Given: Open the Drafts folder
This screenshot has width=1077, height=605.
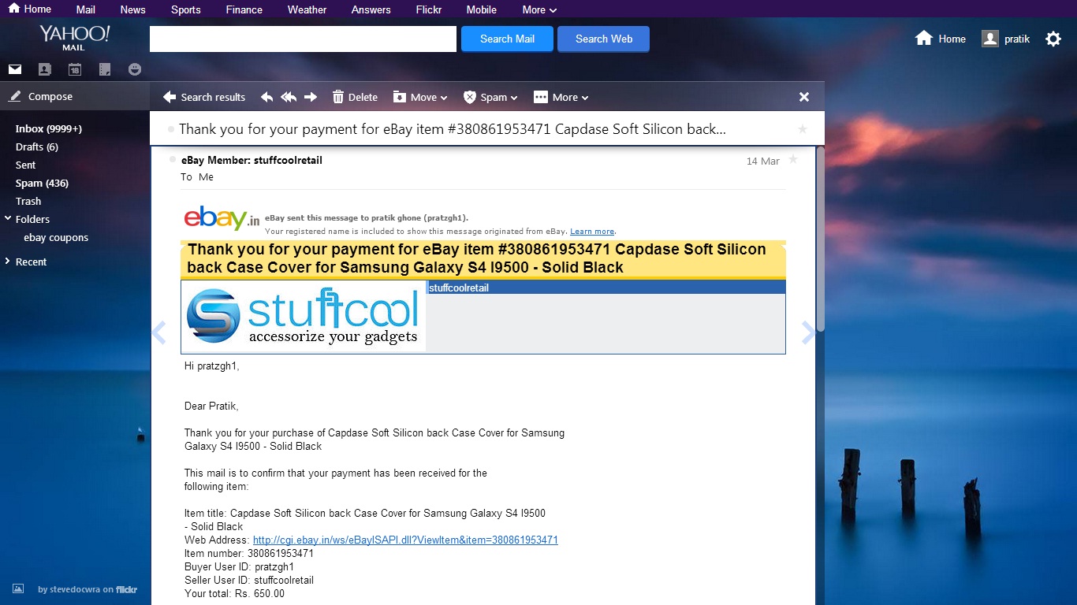Looking at the screenshot, I should point(37,147).
